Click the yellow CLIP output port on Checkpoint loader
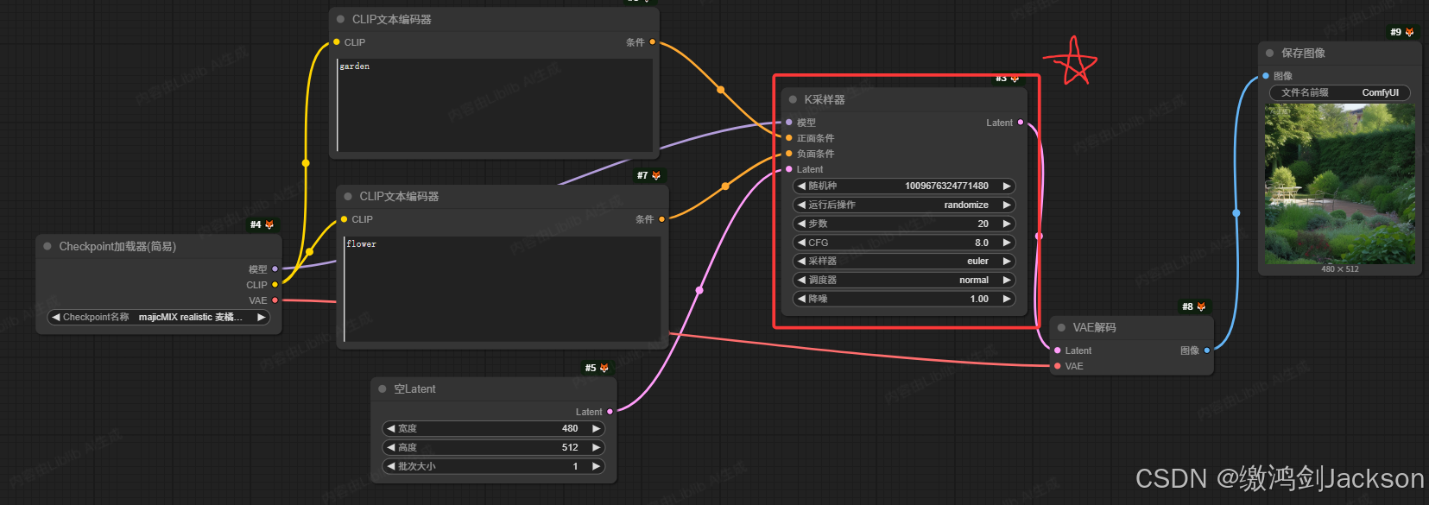The image size is (1429, 505). [275, 284]
